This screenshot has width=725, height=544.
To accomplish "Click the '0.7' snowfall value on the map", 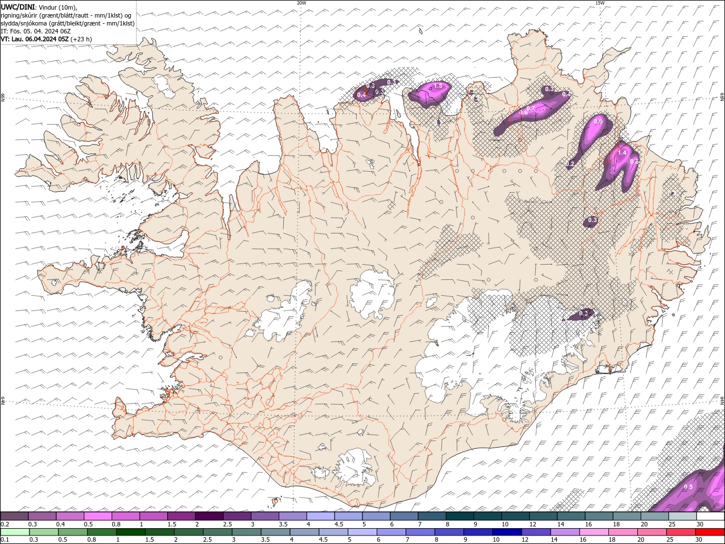I will (531, 108).
